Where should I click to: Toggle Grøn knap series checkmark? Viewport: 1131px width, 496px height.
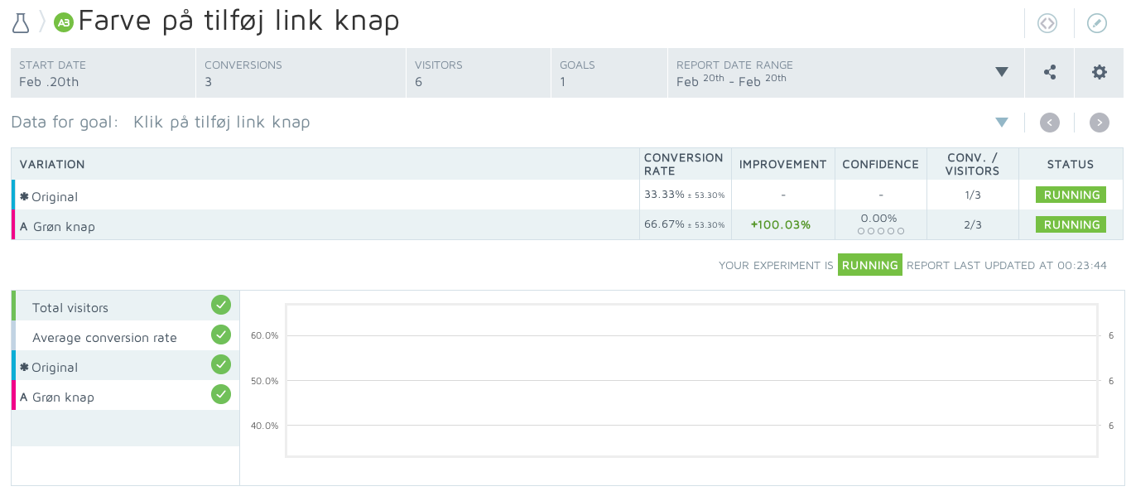[x=220, y=394]
